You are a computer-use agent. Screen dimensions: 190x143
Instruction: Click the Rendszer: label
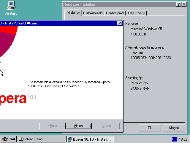click(132, 24)
